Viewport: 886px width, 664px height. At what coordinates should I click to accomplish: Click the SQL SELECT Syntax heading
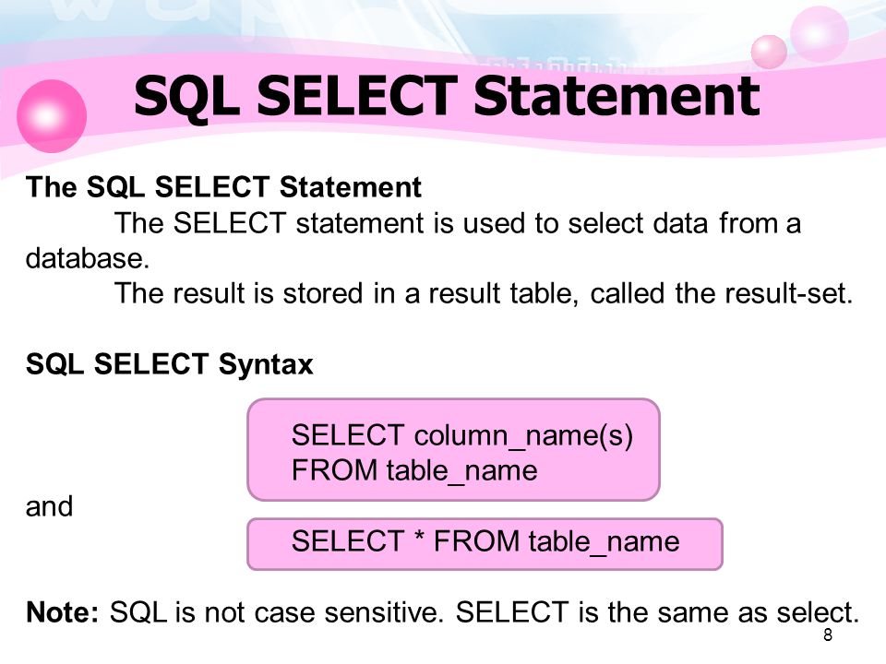tap(170, 363)
